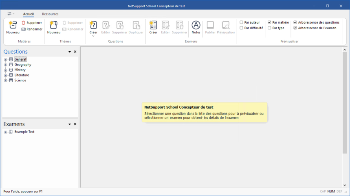Viewport: 350px width, 196px height.
Task: Expand the Example Test exam node
Action: coord(5,132)
